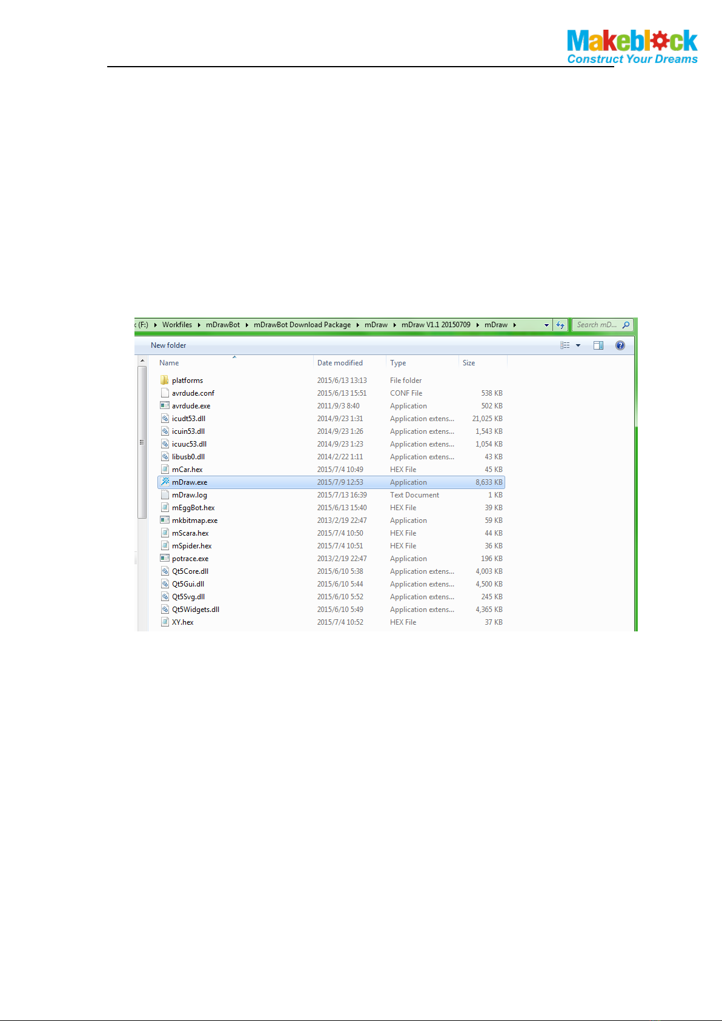Click the "File folder" type cell

click(x=406, y=381)
